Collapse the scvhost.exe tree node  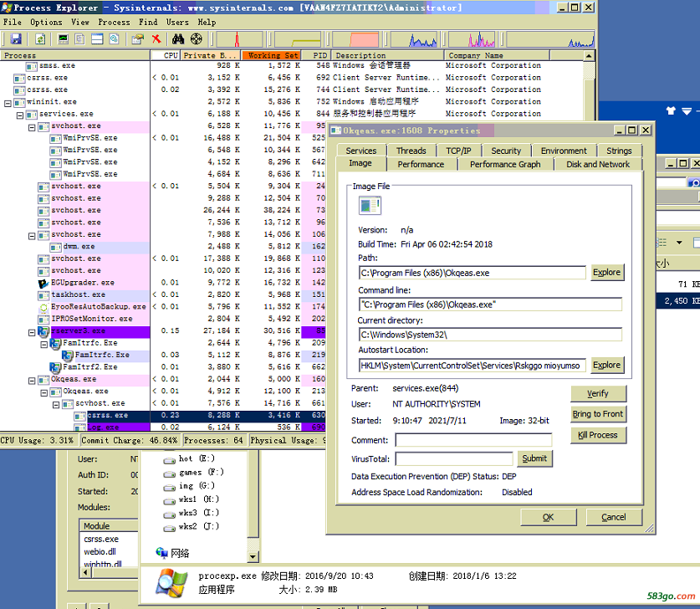(56, 405)
